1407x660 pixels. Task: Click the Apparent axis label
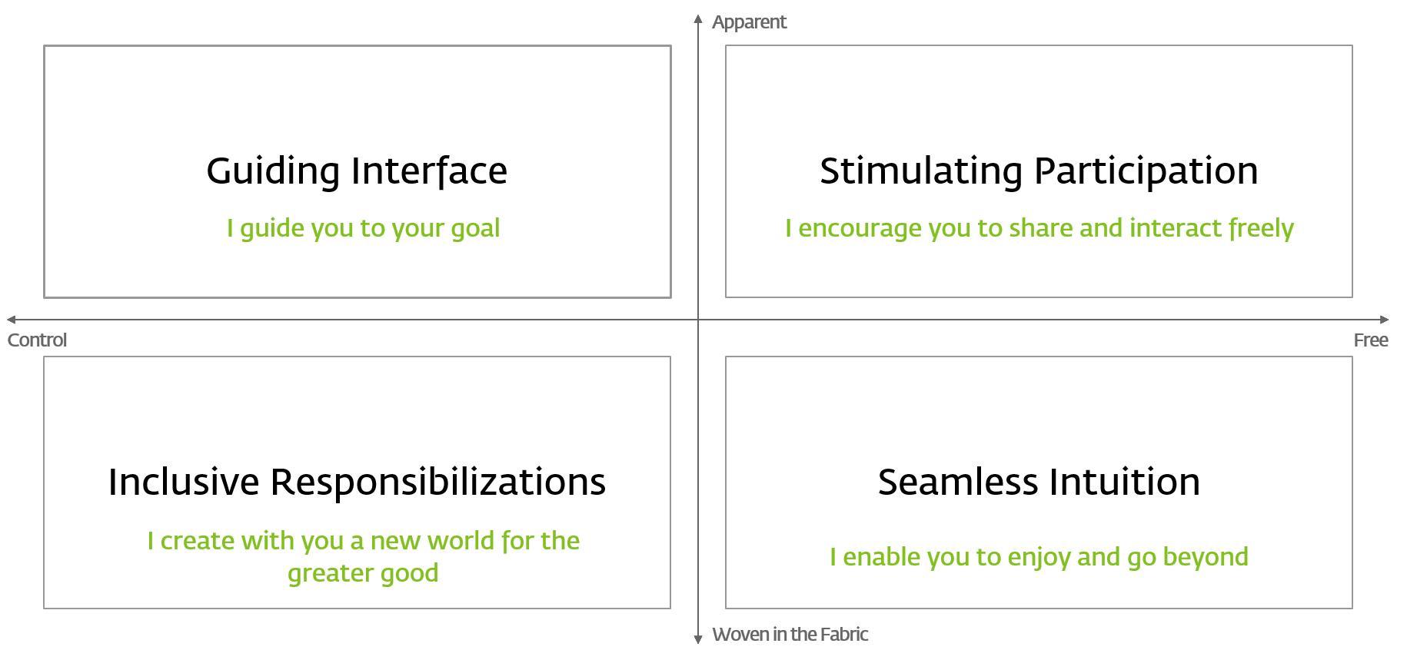pyautogui.click(x=749, y=22)
